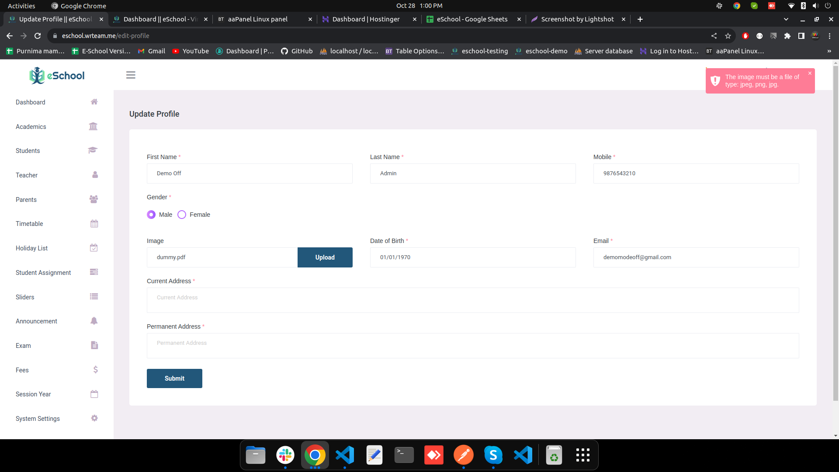
Task: Click the Parents group icon
Action: point(94,199)
